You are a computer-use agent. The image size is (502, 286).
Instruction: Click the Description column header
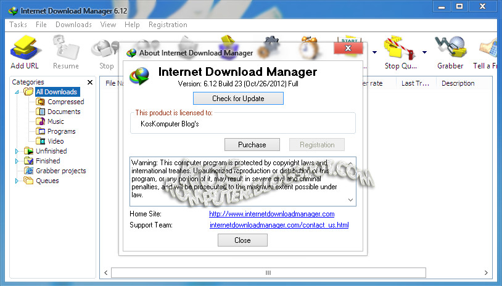458,83
